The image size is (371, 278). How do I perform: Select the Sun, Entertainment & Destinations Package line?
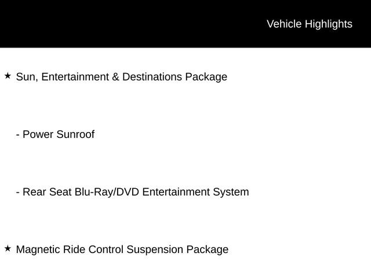coord(121,76)
